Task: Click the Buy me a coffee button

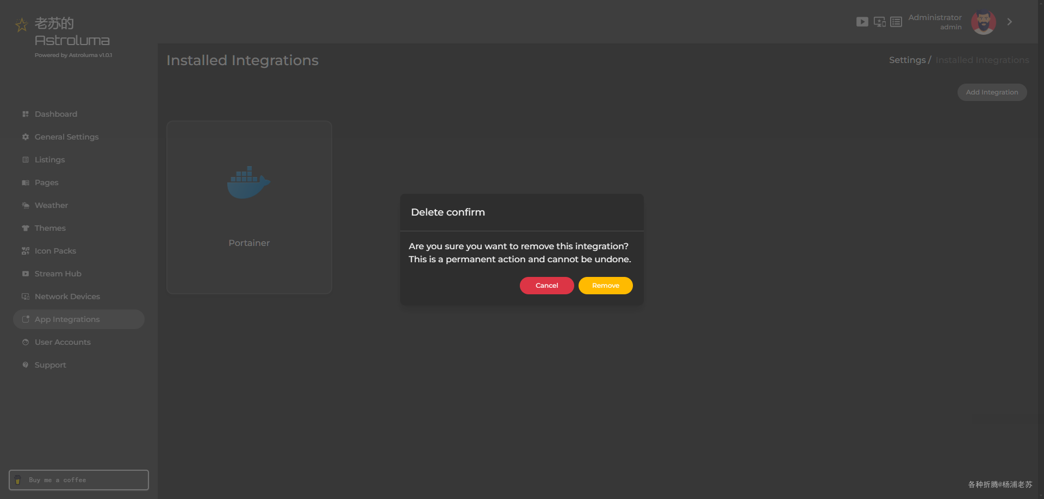Action: [x=79, y=480]
